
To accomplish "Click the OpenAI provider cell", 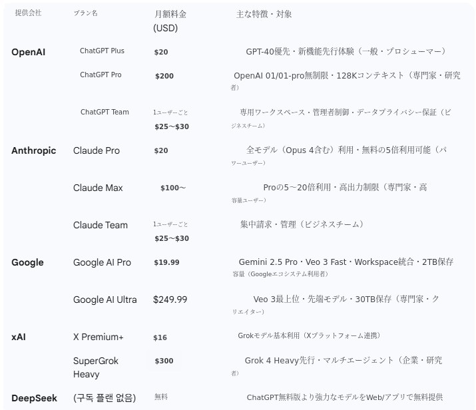I will pos(27,52).
